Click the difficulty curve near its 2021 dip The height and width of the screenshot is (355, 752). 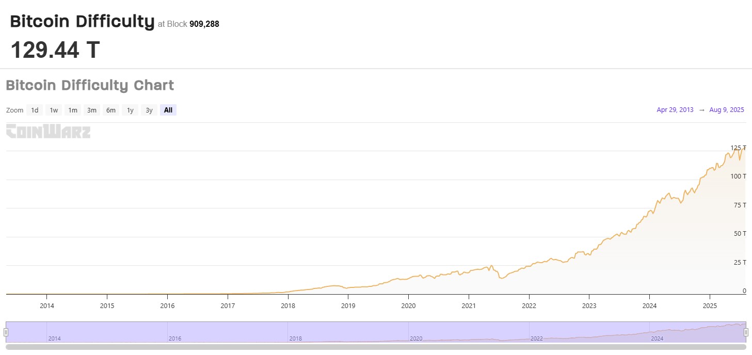[501, 278]
